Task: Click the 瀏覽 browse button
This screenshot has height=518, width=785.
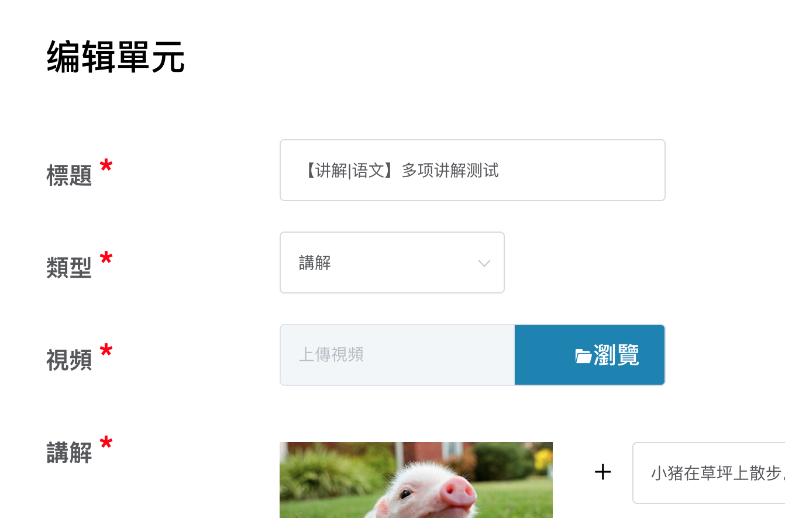Action: 590,355
